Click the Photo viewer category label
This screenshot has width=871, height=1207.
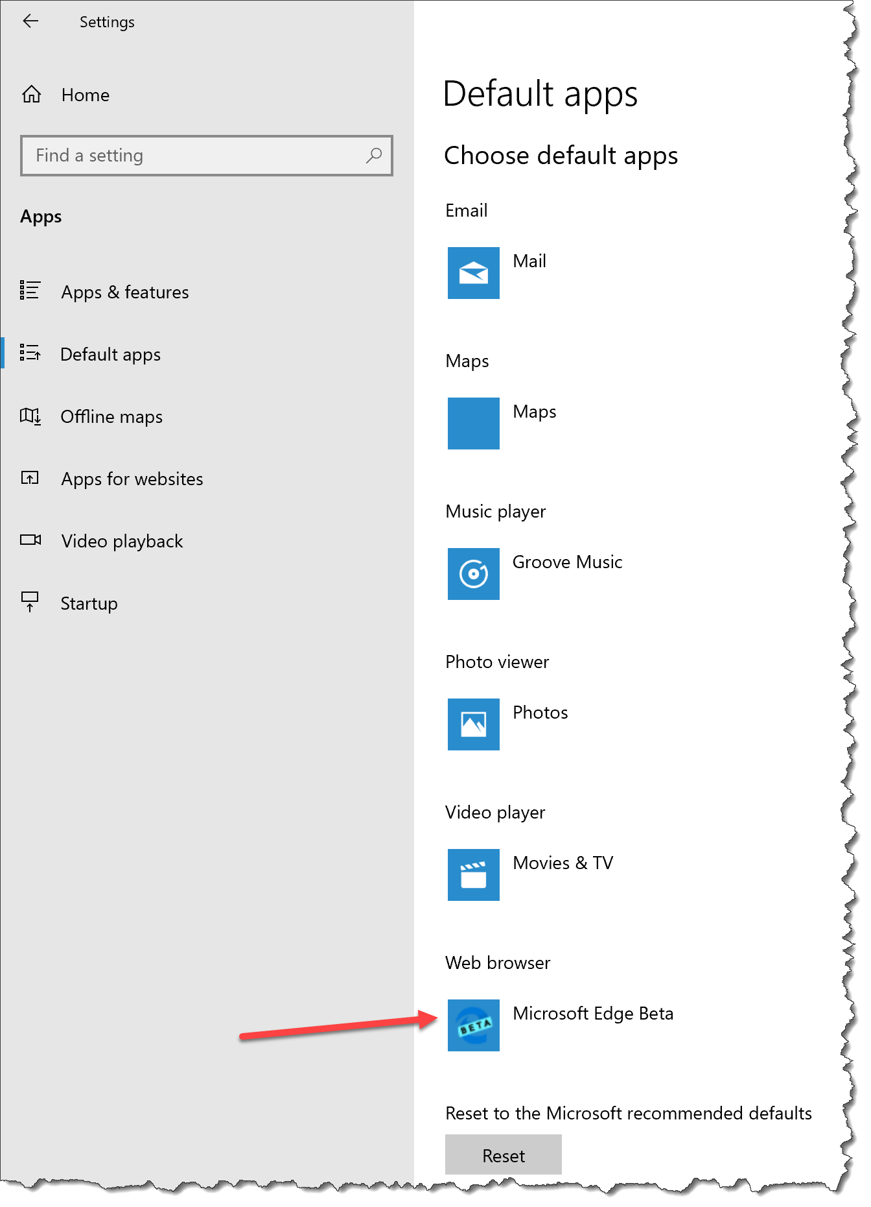click(497, 662)
